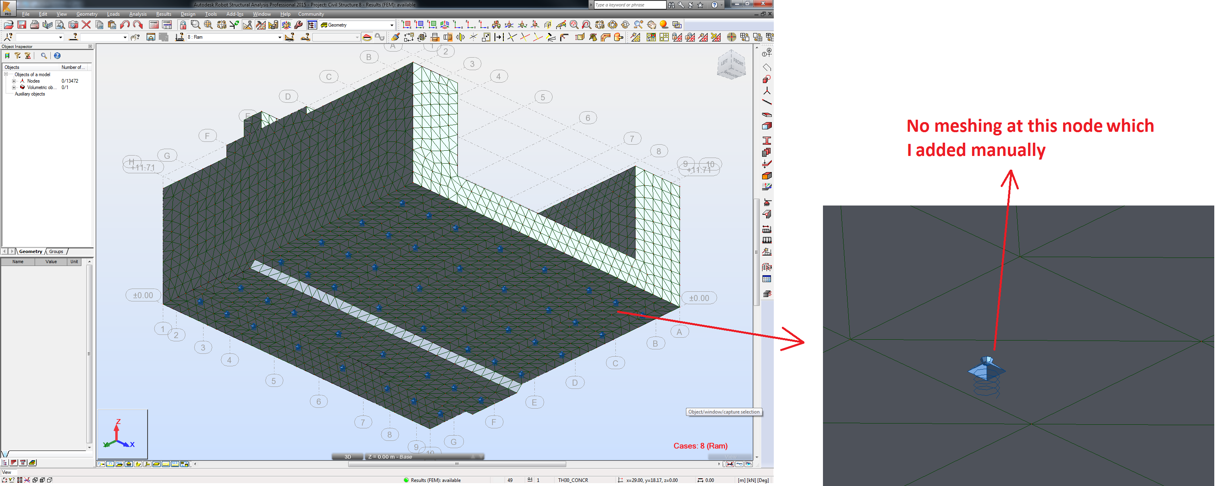Screen dimensions: 1230x486
Task: Toggle the results lock padlock icon
Action: coord(184,25)
